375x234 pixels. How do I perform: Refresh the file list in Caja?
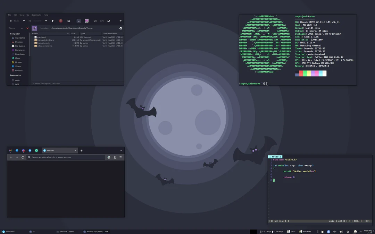68,21
